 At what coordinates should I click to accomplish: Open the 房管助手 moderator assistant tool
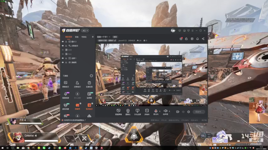coord(77,84)
